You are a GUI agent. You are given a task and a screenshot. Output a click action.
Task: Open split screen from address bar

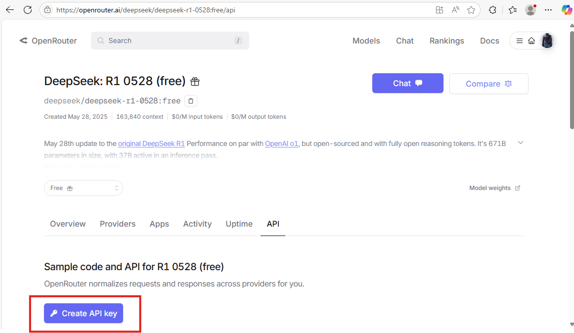[x=440, y=10]
